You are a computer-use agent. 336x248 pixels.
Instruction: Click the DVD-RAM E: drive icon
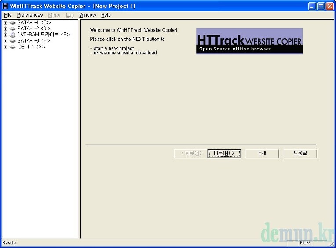pos(12,35)
